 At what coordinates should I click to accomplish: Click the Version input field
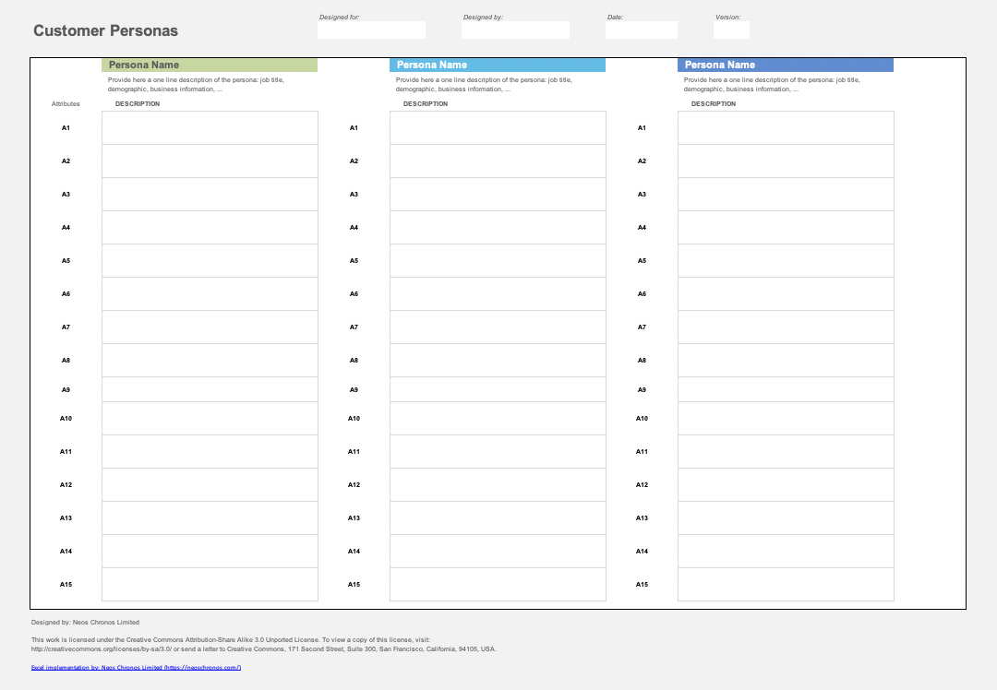pos(730,30)
